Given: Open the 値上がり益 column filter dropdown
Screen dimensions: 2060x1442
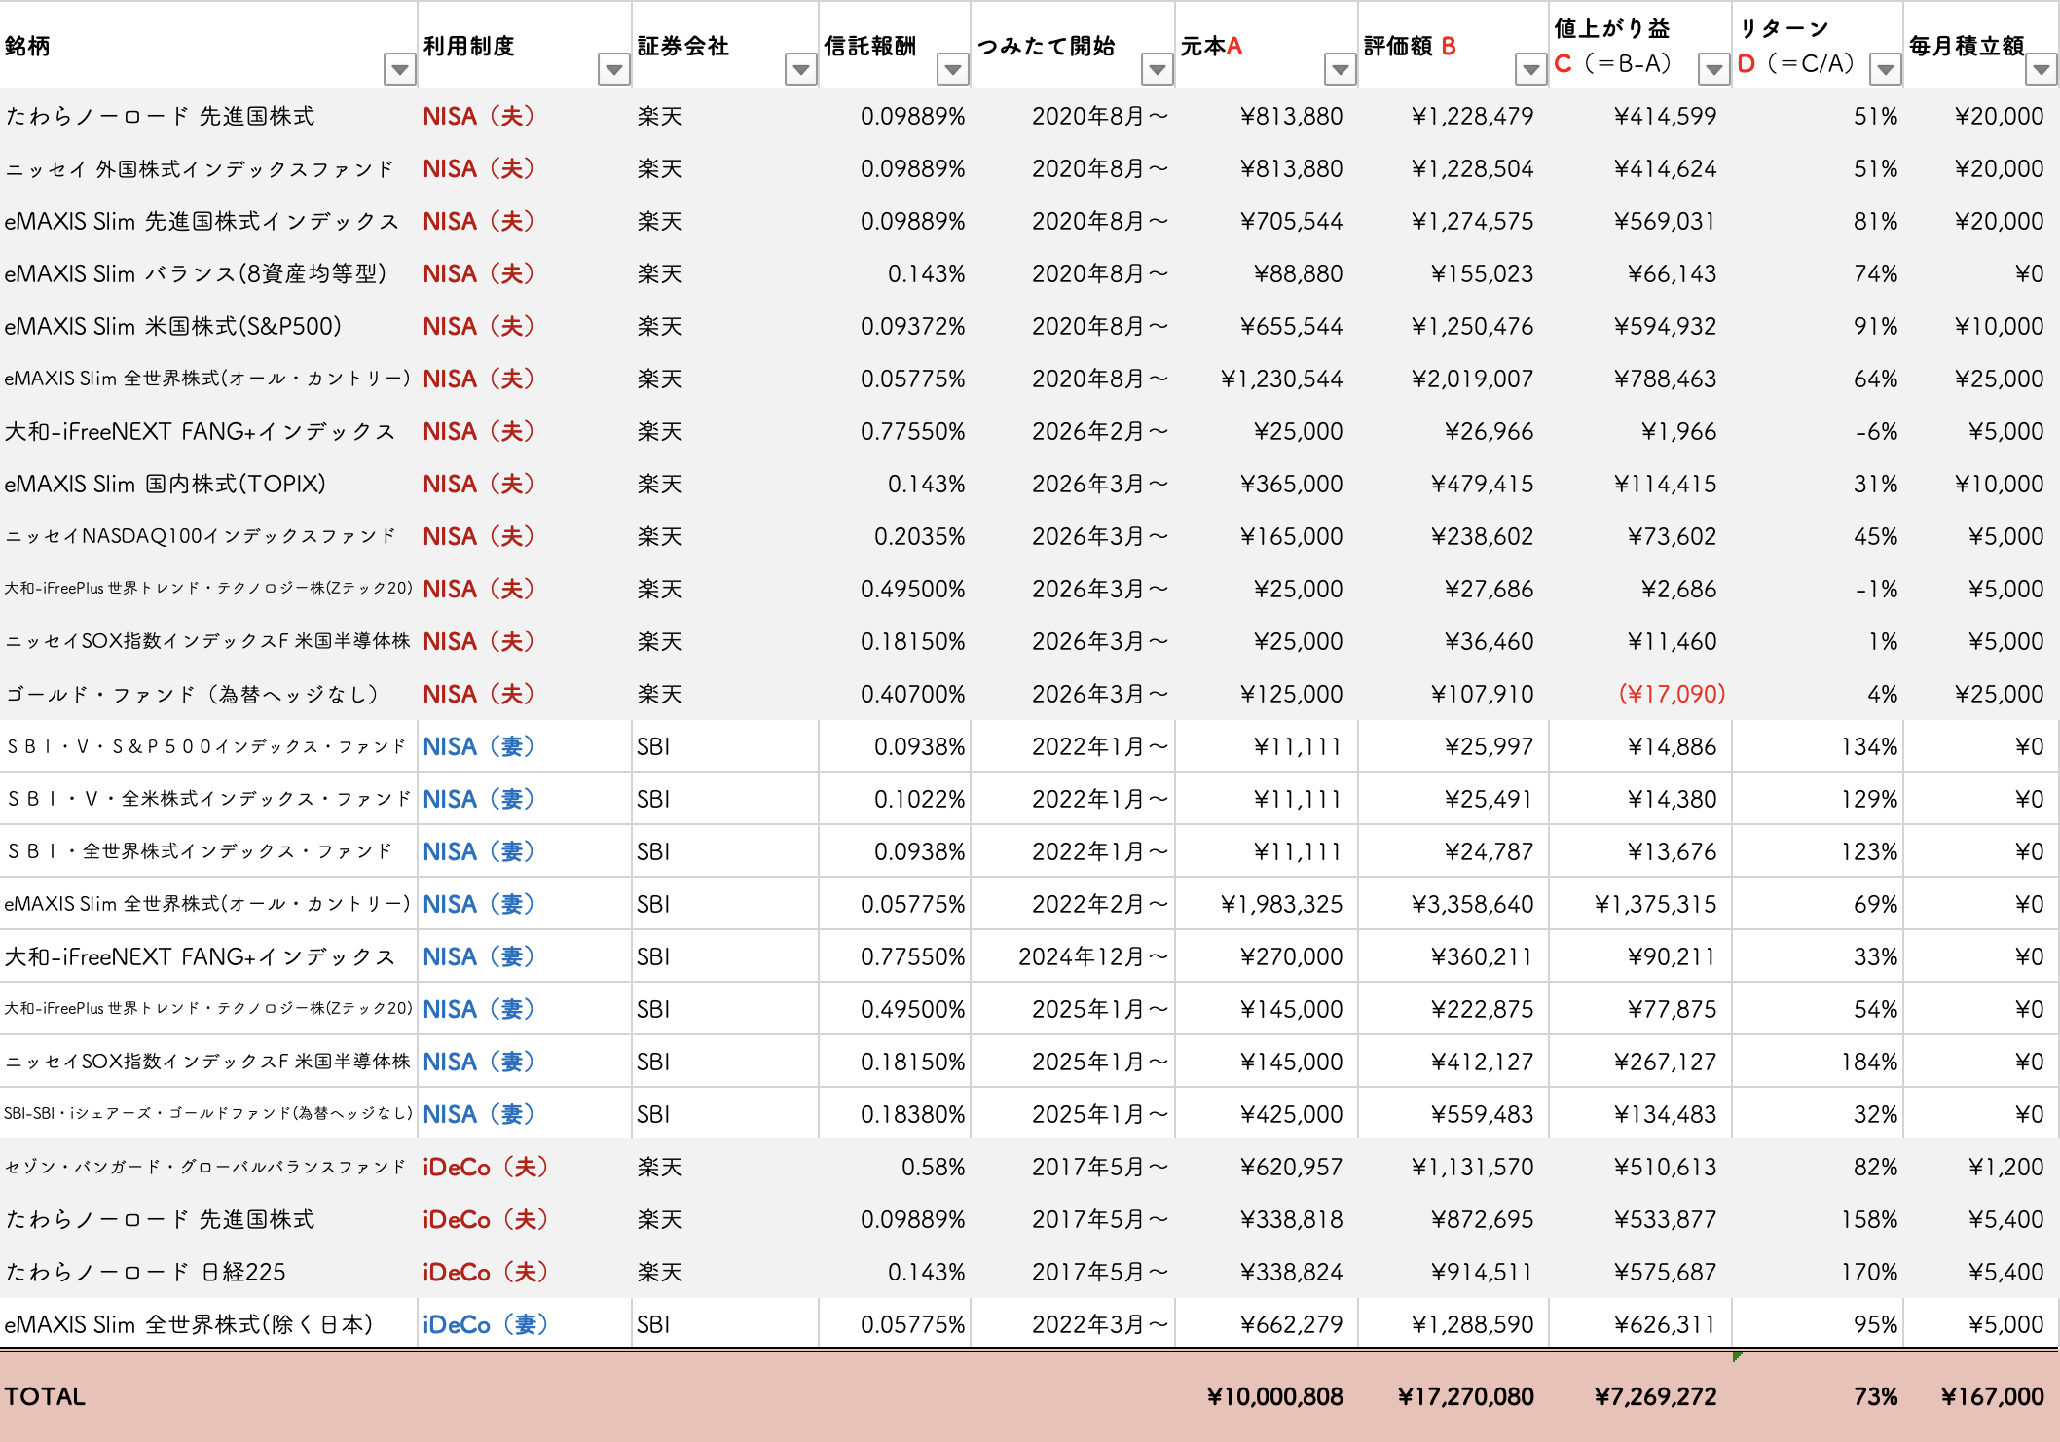Looking at the screenshot, I should click(x=1712, y=70).
